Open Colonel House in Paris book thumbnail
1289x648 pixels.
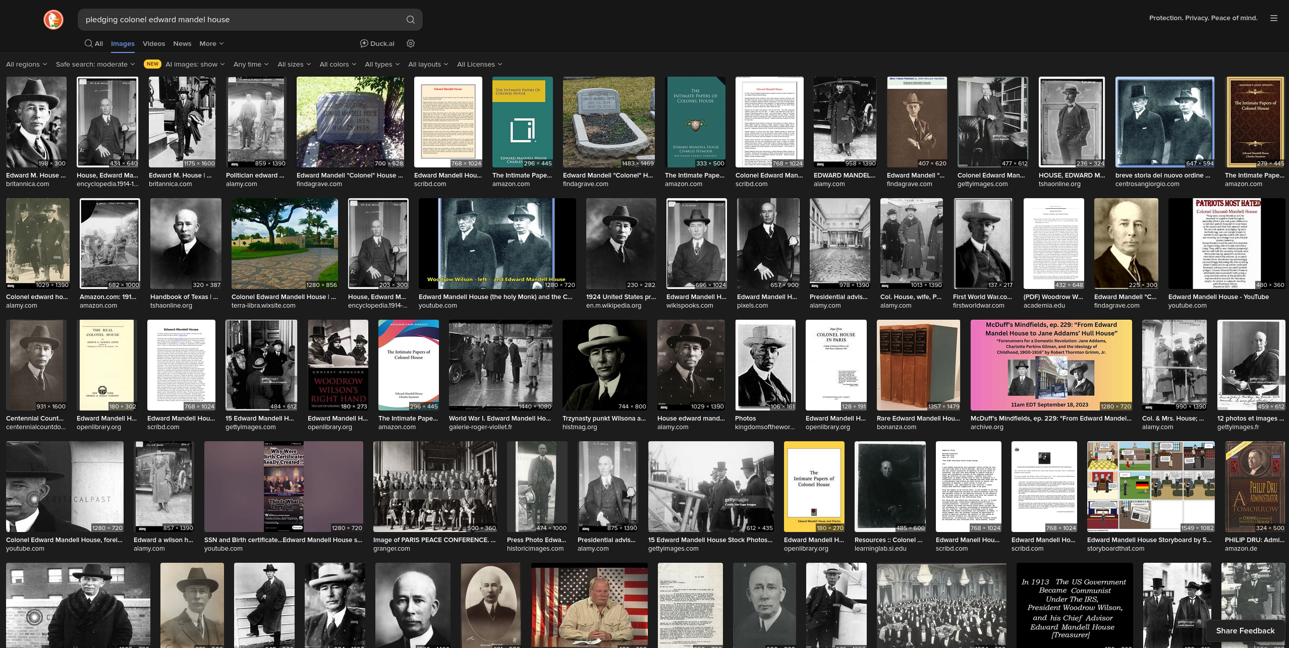click(836, 365)
